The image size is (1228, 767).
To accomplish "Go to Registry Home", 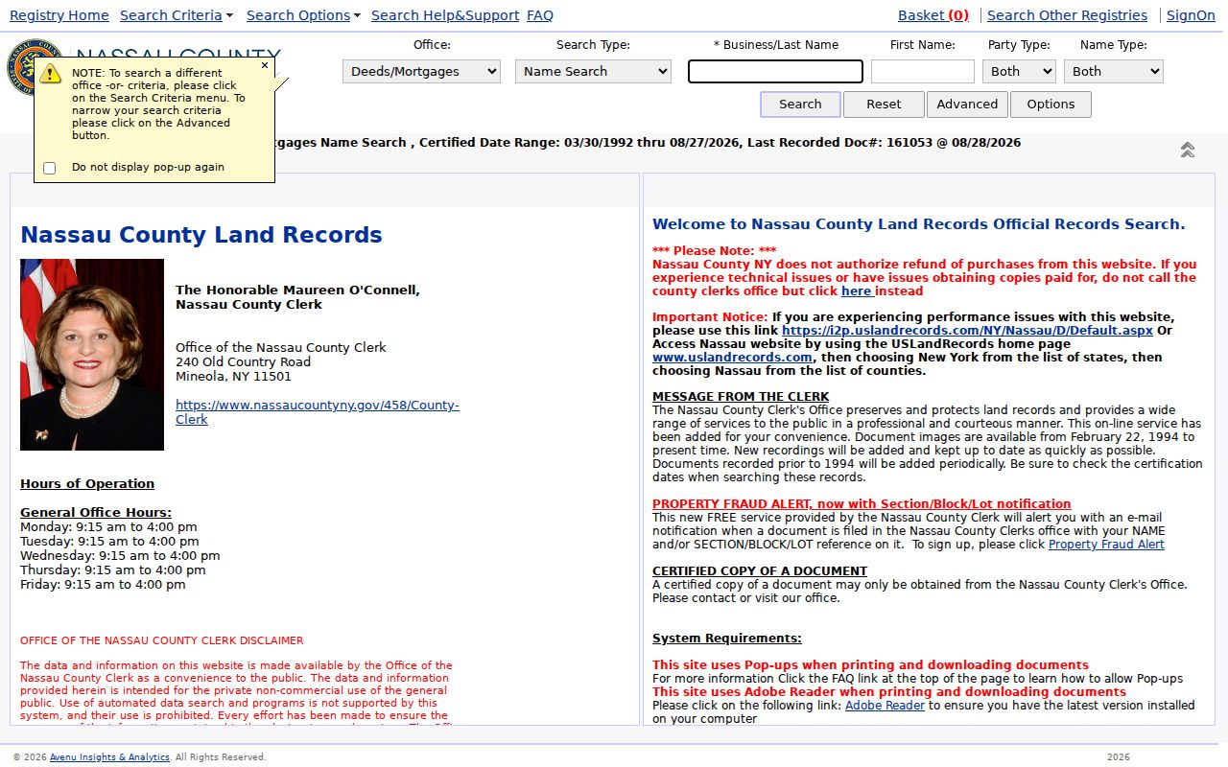I will (x=59, y=15).
